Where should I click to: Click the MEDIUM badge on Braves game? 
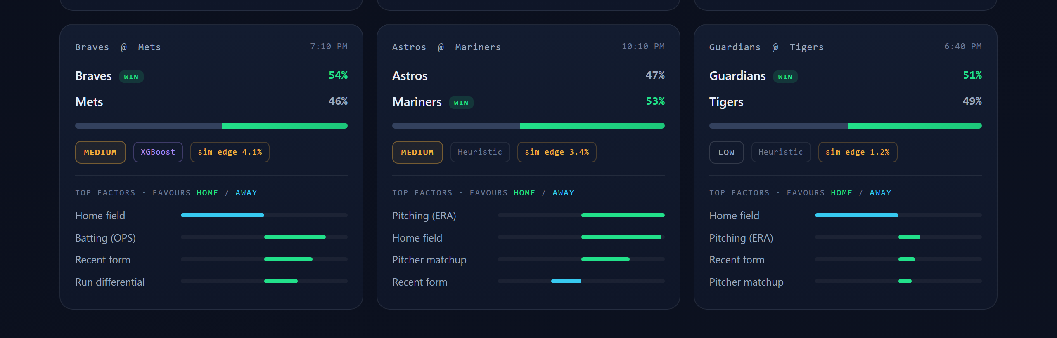(x=100, y=152)
